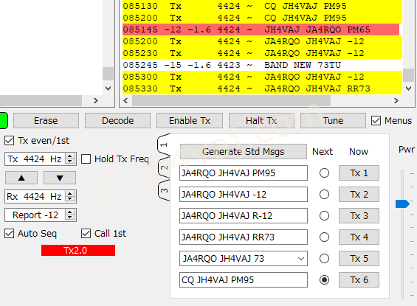Click Halt Tx button
This screenshot has height=306, width=417.
261,121
